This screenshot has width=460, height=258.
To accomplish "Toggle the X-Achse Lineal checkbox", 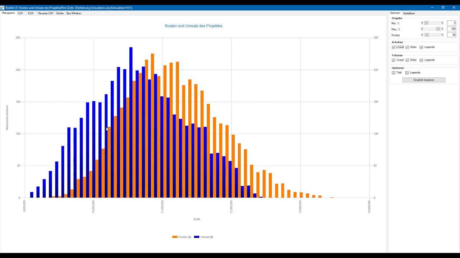I will (x=394, y=47).
